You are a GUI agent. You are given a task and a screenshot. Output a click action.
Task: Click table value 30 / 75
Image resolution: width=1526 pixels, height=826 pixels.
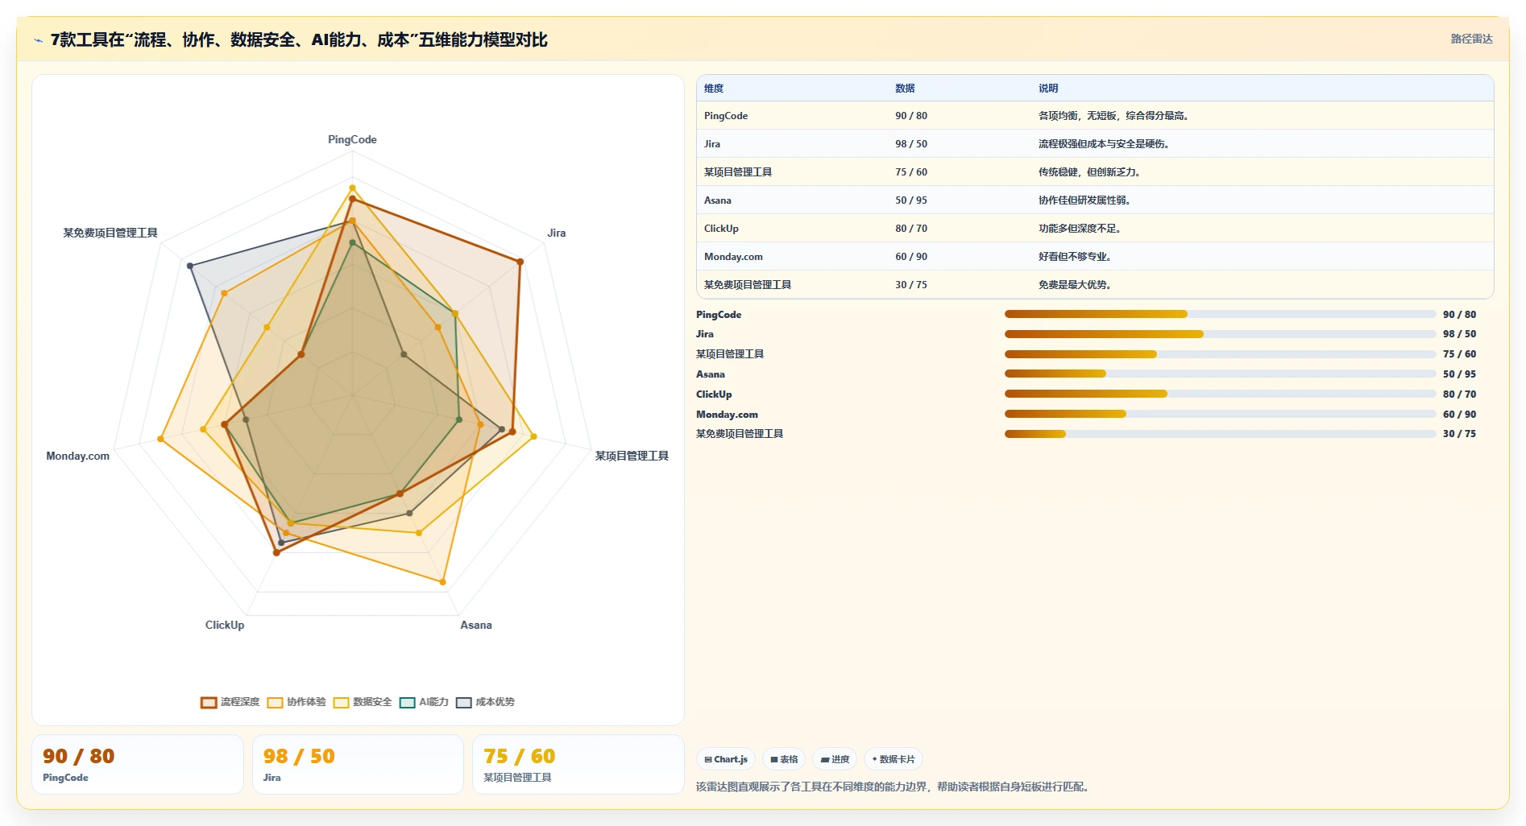coord(911,285)
